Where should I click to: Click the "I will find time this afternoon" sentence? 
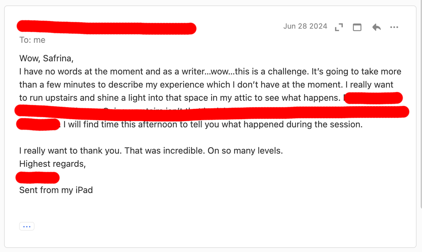point(213,124)
